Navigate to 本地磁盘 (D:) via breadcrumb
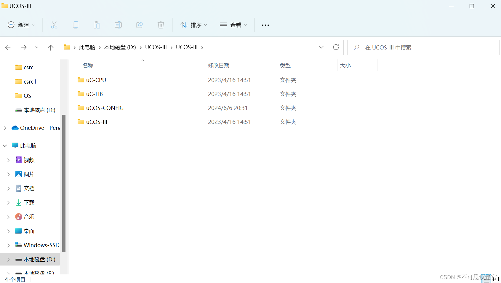501x283 pixels. coord(120,47)
